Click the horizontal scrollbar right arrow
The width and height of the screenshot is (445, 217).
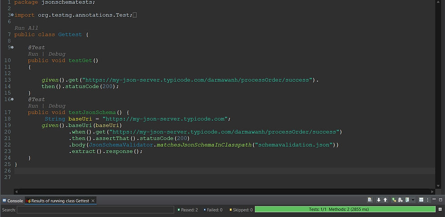432,192
